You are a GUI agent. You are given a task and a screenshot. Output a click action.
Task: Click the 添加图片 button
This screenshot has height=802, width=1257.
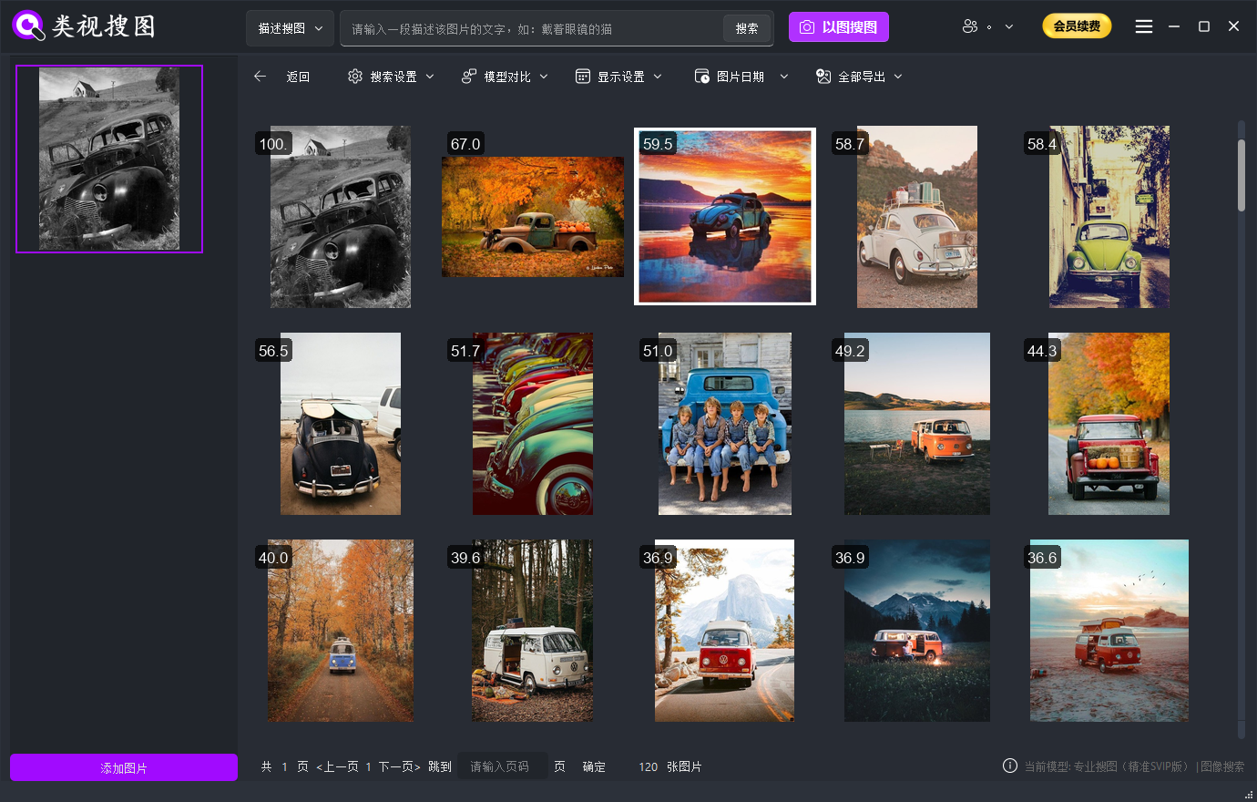124,767
